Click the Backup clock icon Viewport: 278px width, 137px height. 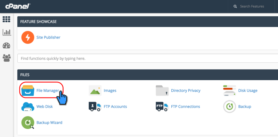[230, 106]
